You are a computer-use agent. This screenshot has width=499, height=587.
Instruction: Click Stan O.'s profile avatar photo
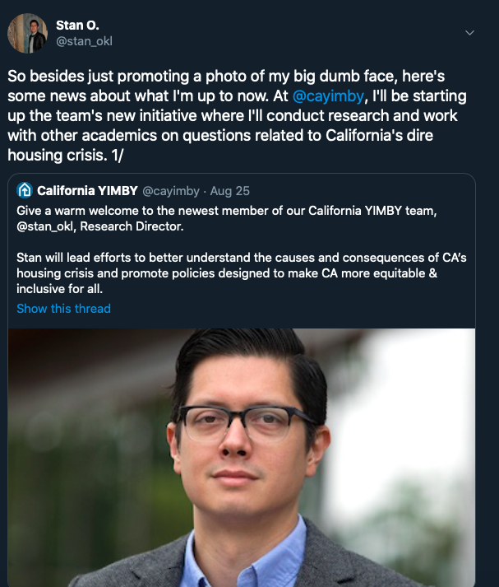pyautogui.click(x=27, y=34)
